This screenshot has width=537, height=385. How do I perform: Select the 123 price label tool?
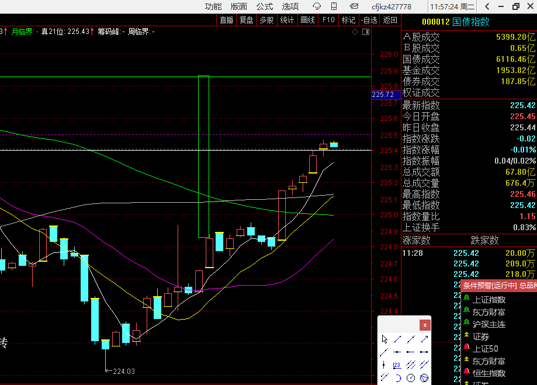[x=397, y=365]
